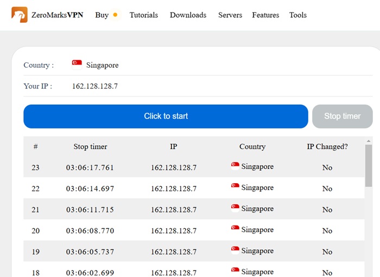Click the Singapore text in row 21
Screen dimensions: 380x277
coord(257,209)
